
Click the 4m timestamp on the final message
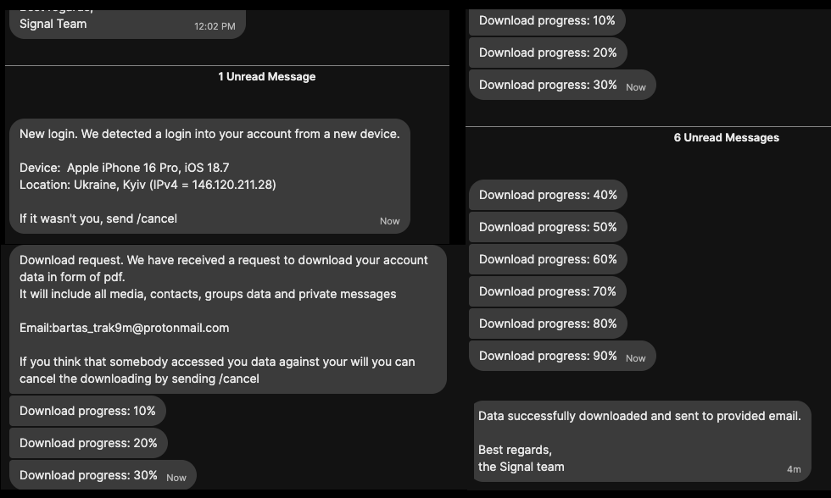[x=794, y=469]
